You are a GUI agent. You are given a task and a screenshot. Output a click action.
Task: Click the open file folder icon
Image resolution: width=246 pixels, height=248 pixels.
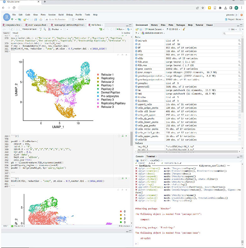(x=25, y=20)
